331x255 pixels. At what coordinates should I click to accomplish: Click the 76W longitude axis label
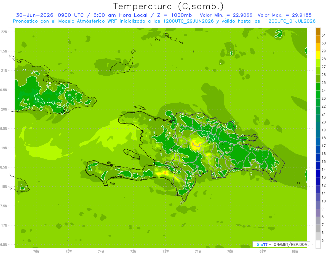pyautogui.click(x=36, y=251)
